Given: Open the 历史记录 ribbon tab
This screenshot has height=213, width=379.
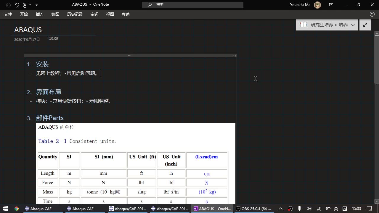Looking at the screenshot, I should coord(75,14).
